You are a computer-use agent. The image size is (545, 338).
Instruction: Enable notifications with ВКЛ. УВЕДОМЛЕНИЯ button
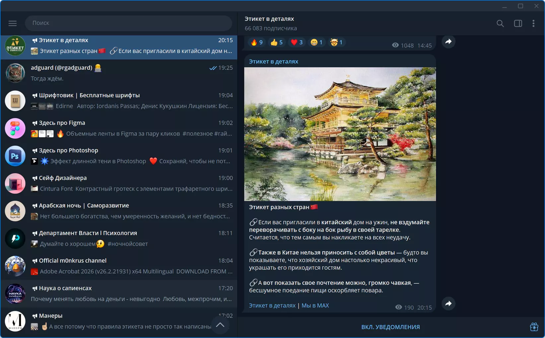click(x=390, y=327)
